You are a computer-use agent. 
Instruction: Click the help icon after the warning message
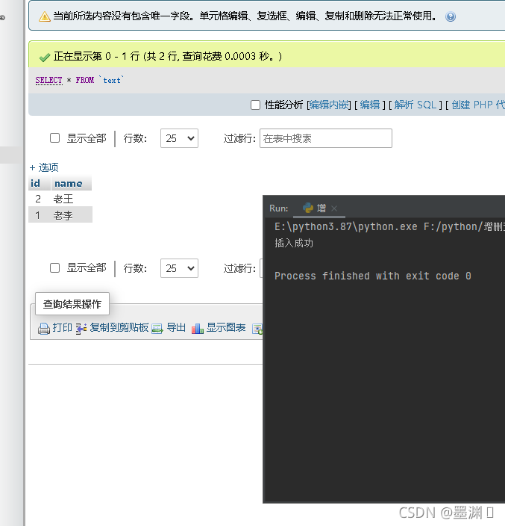[x=451, y=16]
